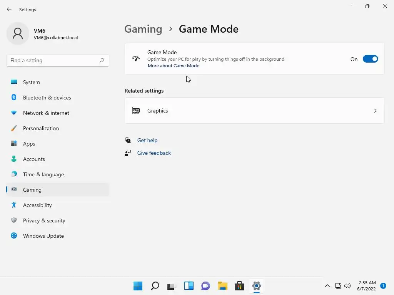Click the Bluetooth icon in sidebar
394x295 pixels.
(x=14, y=97)
